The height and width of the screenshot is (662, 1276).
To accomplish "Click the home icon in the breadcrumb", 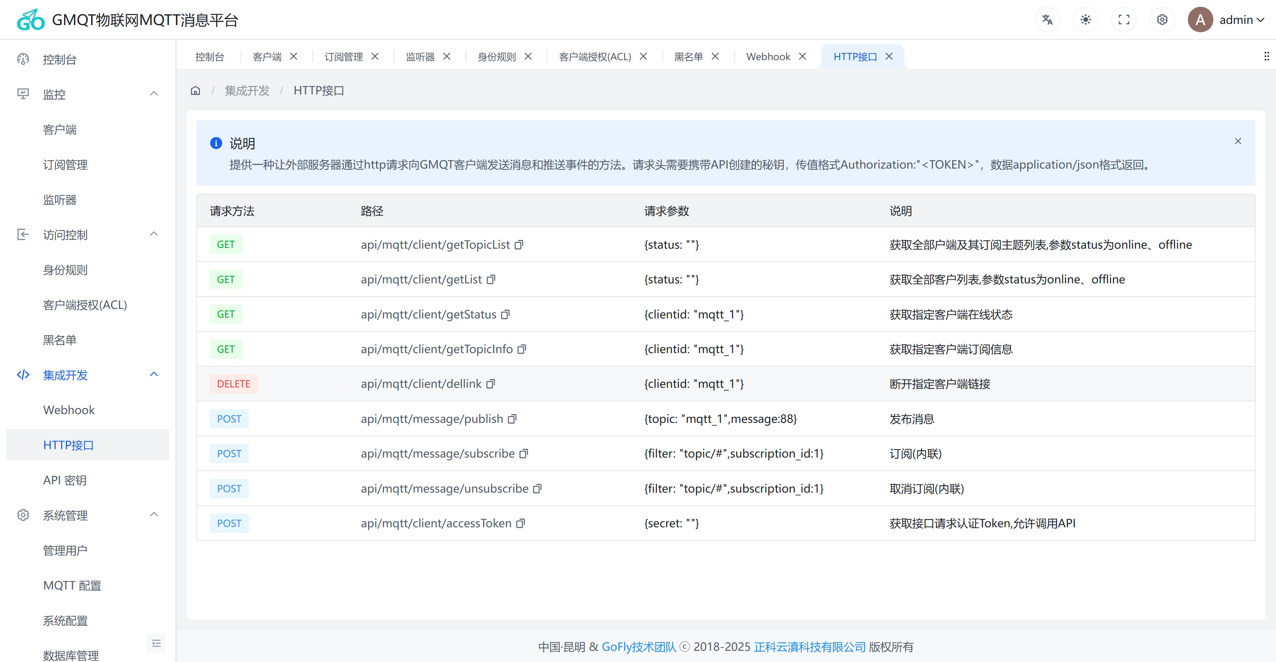I will pyautogui.click(x=195, y=90).
